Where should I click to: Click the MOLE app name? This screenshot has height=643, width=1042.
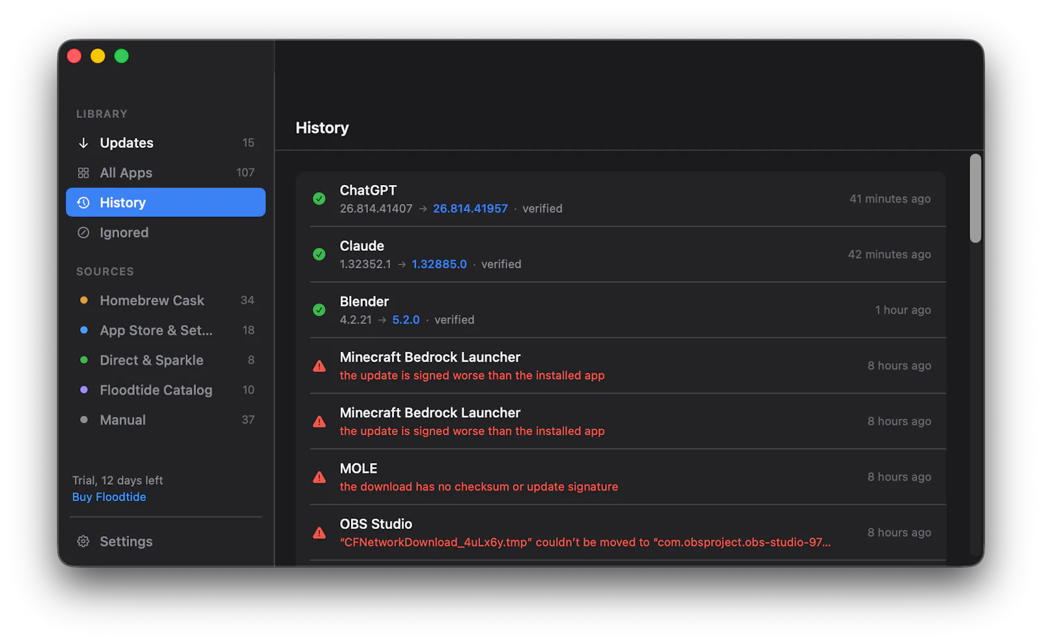pyautogui.click(x=359, y=468)
